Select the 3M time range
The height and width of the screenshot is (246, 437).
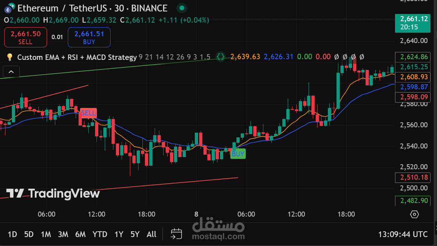click(63, 234)
